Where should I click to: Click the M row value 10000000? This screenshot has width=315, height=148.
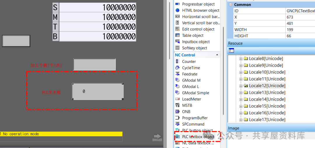pyautogui.click(x=98, y=17)
